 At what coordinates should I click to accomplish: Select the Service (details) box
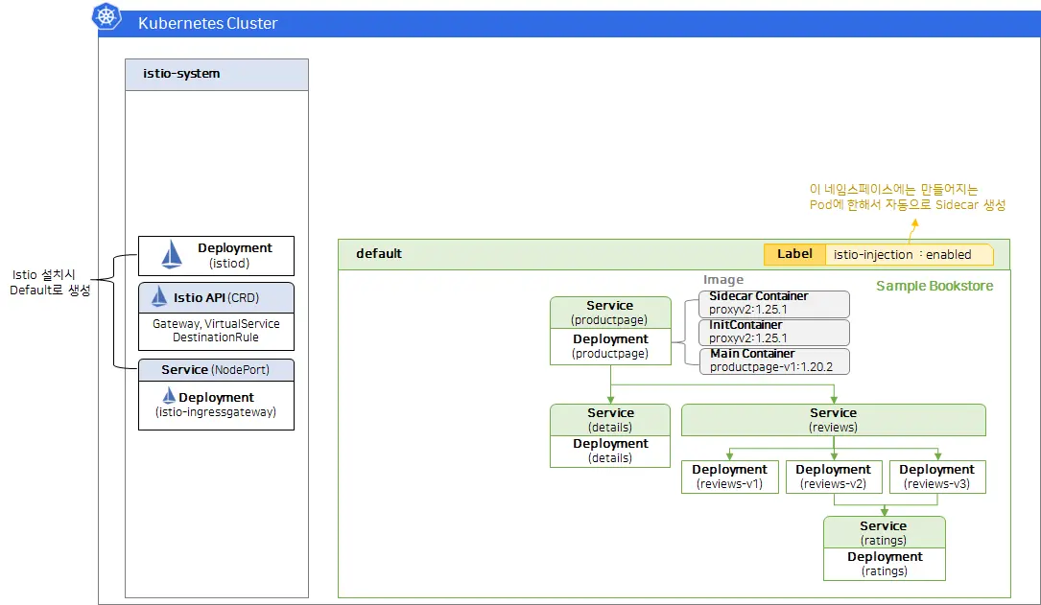point(610,420)
